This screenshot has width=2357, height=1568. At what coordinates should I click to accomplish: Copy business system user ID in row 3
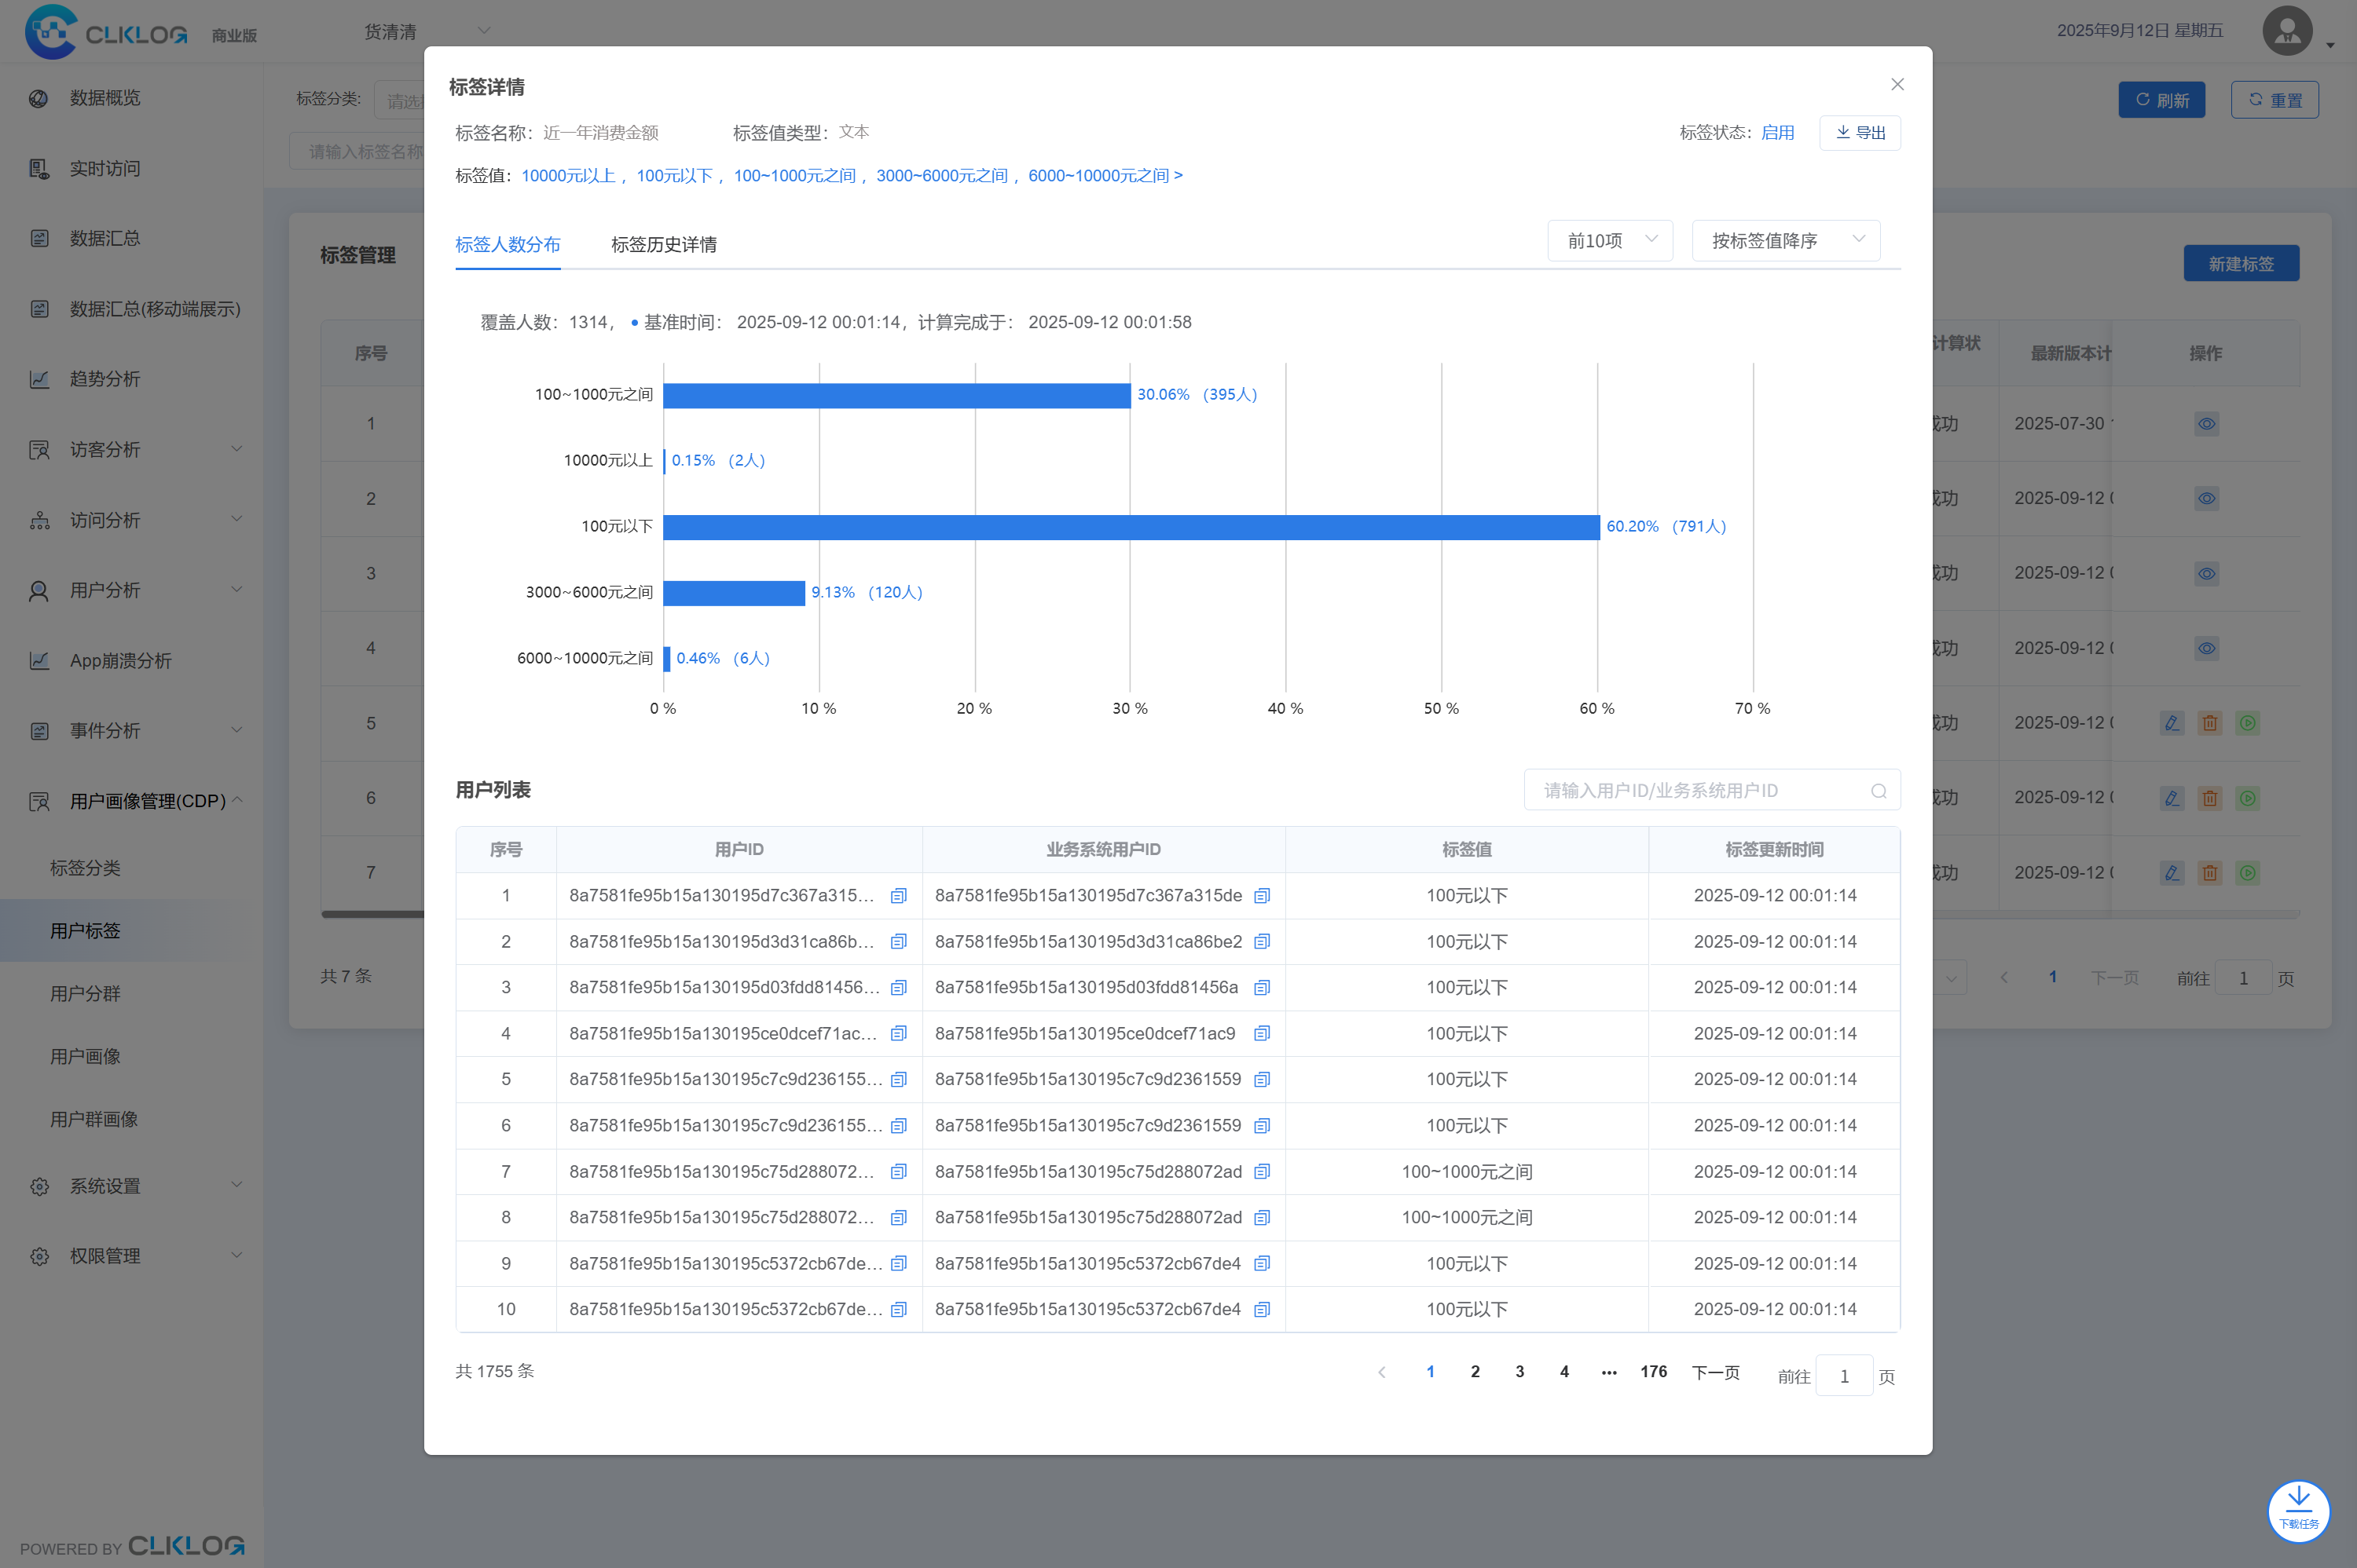point(1262,988)
